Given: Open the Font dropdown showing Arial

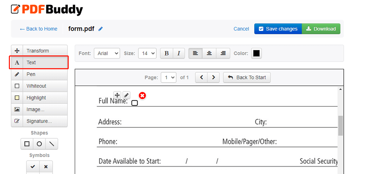Looking at the screenshot, I should tap(107, 53).
